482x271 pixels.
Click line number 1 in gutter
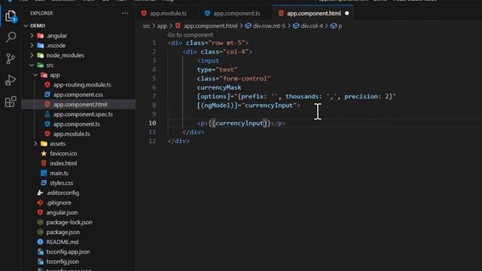point(154,43)
